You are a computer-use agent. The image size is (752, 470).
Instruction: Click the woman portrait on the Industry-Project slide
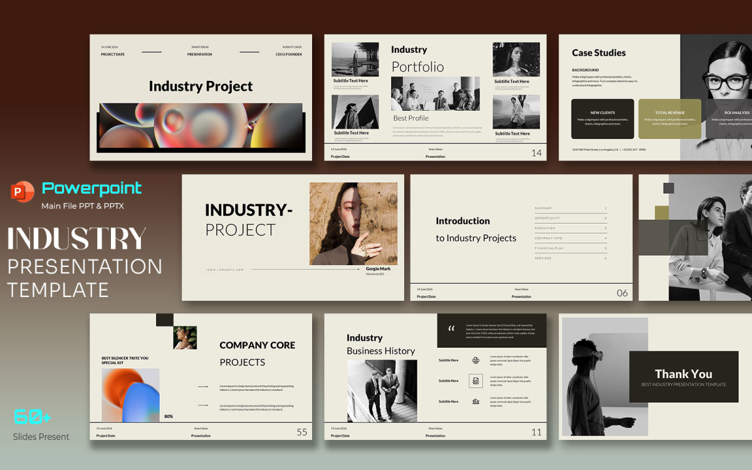click(353, 224)
